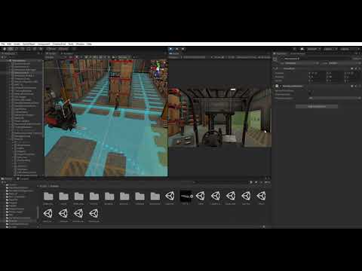Click the Step frame button
362x271 pixels.
coord(183,49)
